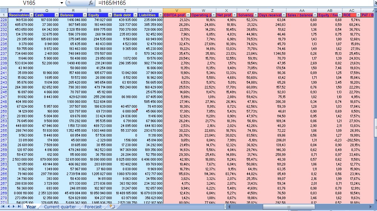The image size is (377, 211).
Task: Click the Name Box showing V165
Action: coord(29,3)
